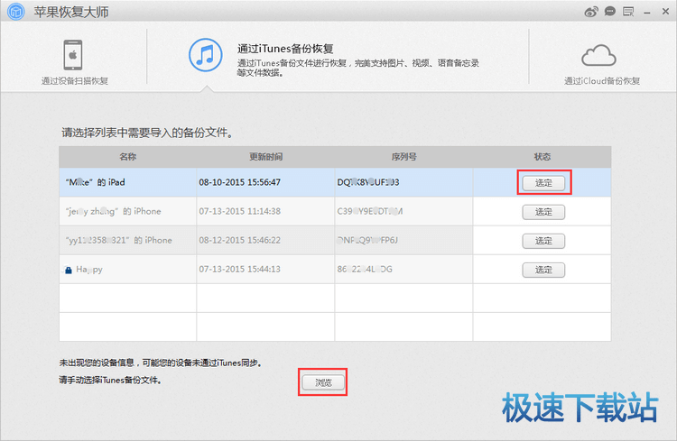Open the title bar menu list icon
The image size is (677, 441).
coord(626,12)
